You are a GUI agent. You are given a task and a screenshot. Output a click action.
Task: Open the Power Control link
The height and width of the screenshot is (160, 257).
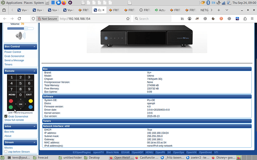click(13, 52)
